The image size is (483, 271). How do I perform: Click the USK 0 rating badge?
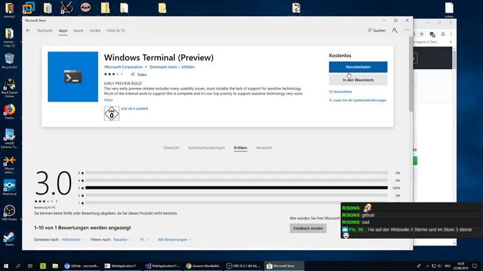[x=111, y=114]
